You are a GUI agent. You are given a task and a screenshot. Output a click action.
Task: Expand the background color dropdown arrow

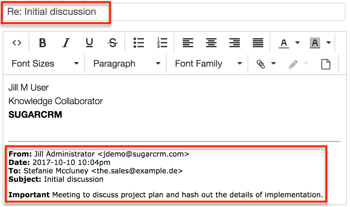328,43
